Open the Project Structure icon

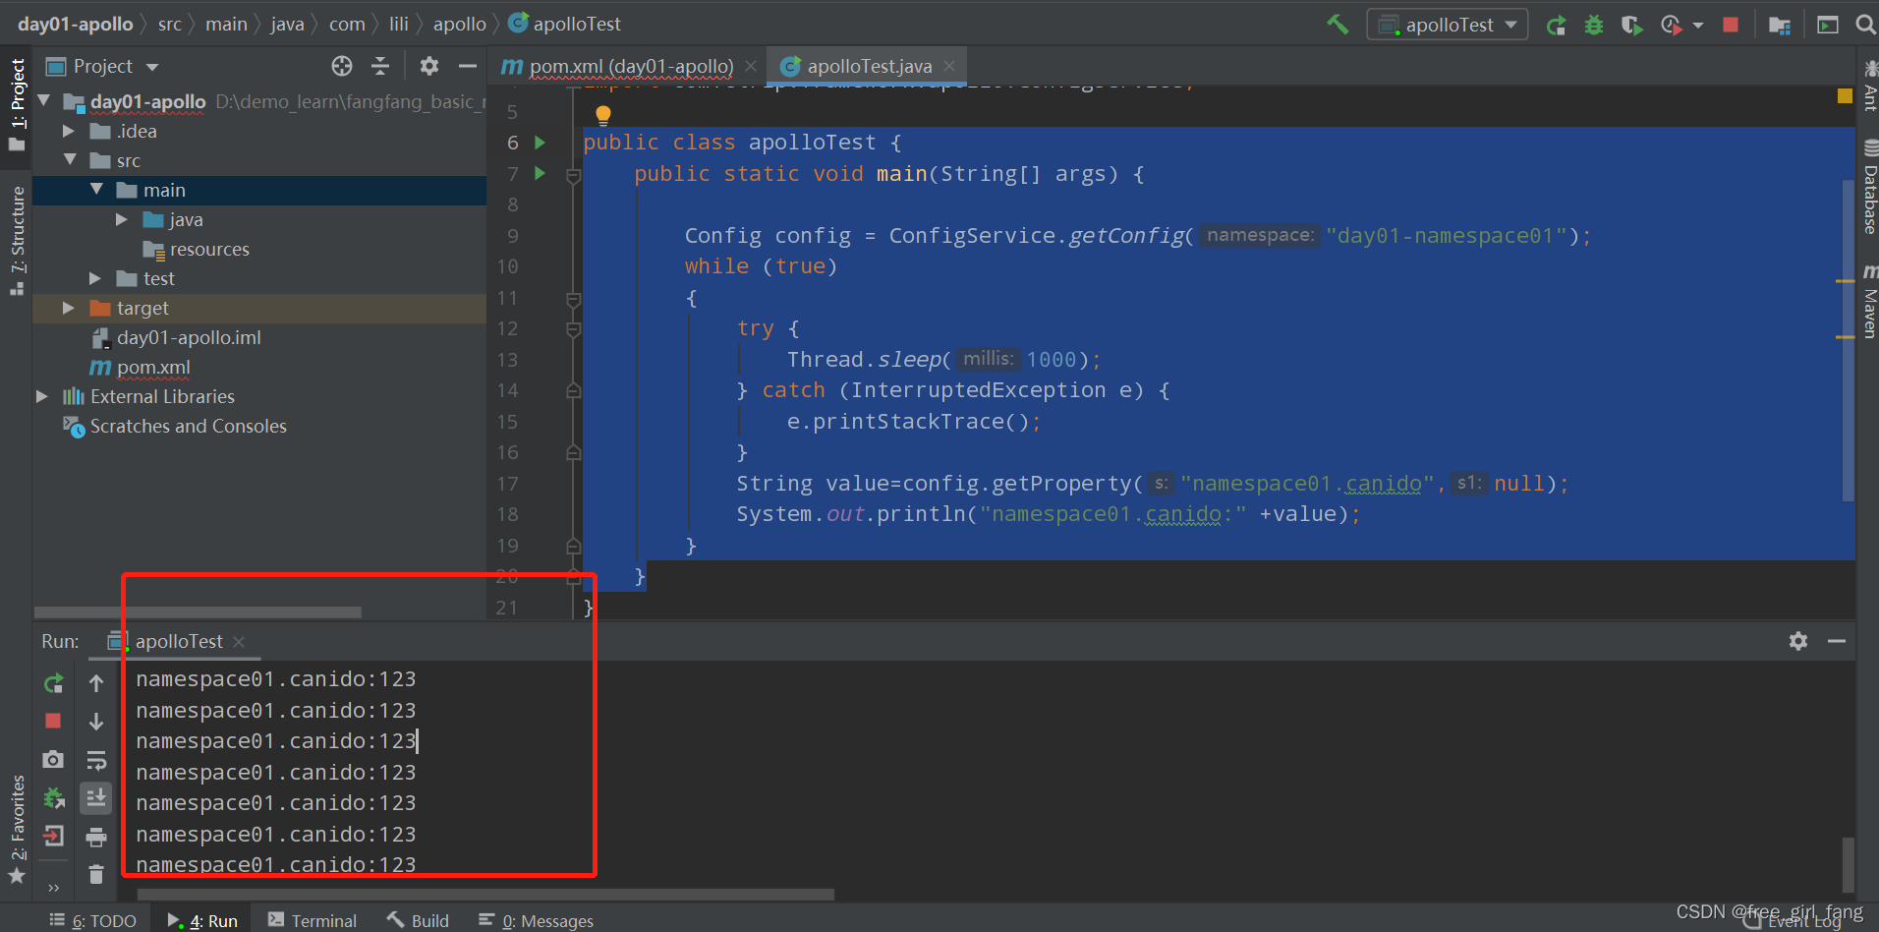1779,25
